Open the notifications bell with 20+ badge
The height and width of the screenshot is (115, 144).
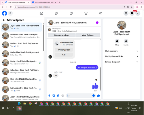click(x=132, y=13)
